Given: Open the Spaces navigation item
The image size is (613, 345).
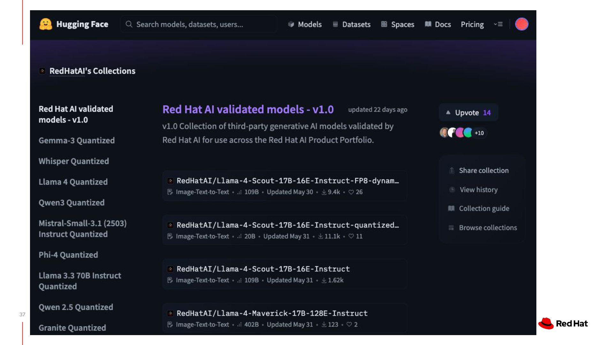Looking at the screenshot, I should pyautogui.click(x=397, y=25).
